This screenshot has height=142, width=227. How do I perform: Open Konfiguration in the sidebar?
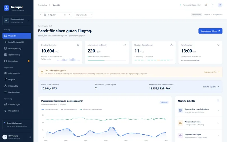coord(17,92)
